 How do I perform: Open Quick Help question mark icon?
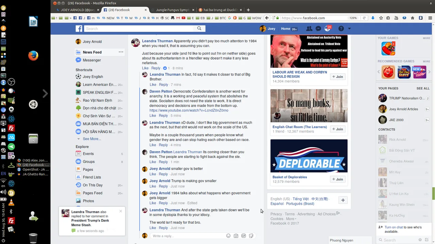(x=341, y=29)
